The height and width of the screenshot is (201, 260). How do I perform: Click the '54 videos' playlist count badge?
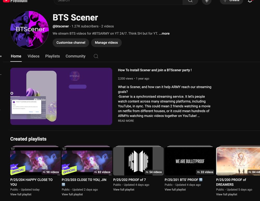pos(154,172)
